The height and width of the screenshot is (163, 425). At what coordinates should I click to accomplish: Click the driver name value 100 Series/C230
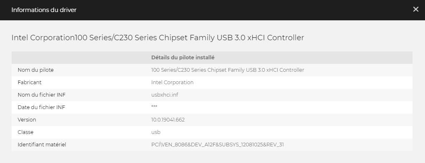tap(228, 70)
